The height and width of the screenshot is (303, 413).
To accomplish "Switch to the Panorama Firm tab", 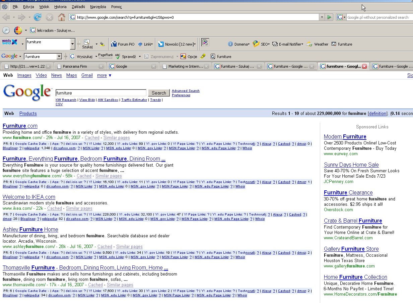I will pyautogui.click(x=80, y=66).
